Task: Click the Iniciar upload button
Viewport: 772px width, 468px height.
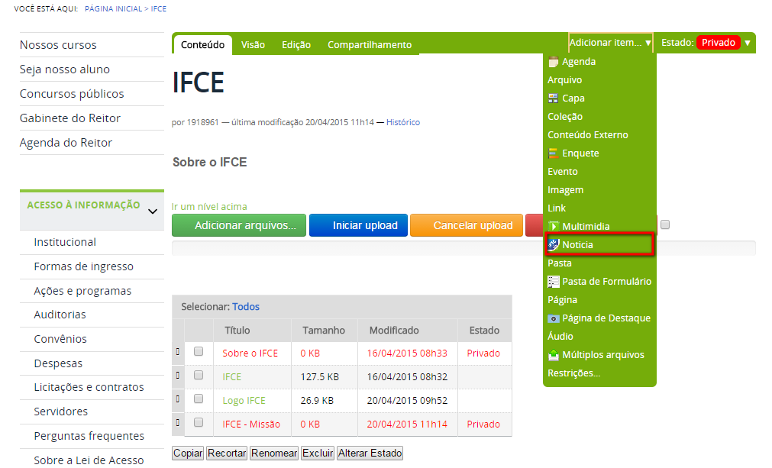Action: [x=358, y=225]
